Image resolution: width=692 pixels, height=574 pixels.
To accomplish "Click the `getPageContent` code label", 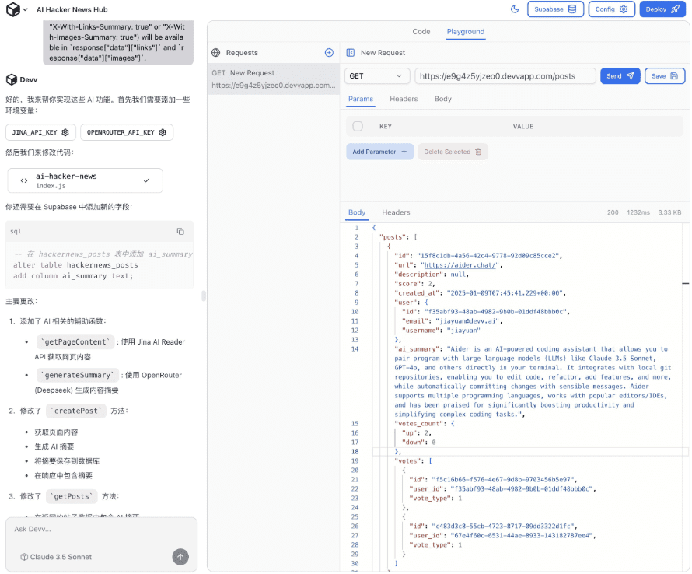I will 75,341.
